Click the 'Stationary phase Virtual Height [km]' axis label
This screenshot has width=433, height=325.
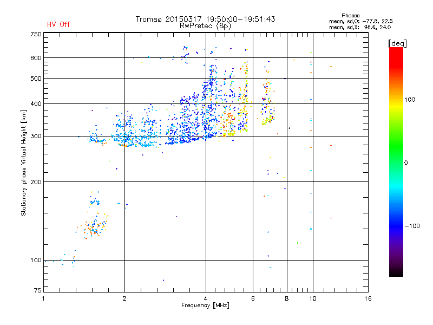click(23, 163)
